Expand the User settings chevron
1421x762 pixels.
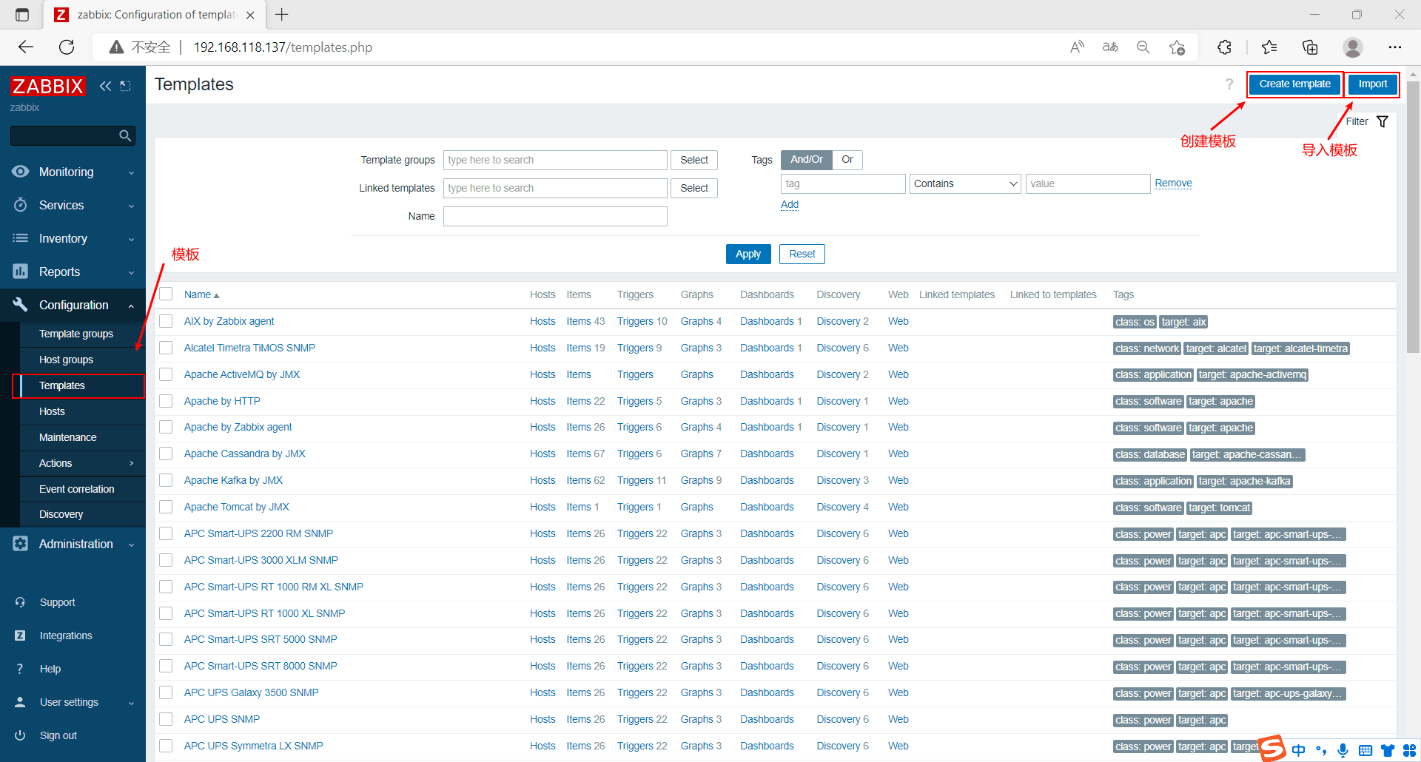tap(132, 703)
